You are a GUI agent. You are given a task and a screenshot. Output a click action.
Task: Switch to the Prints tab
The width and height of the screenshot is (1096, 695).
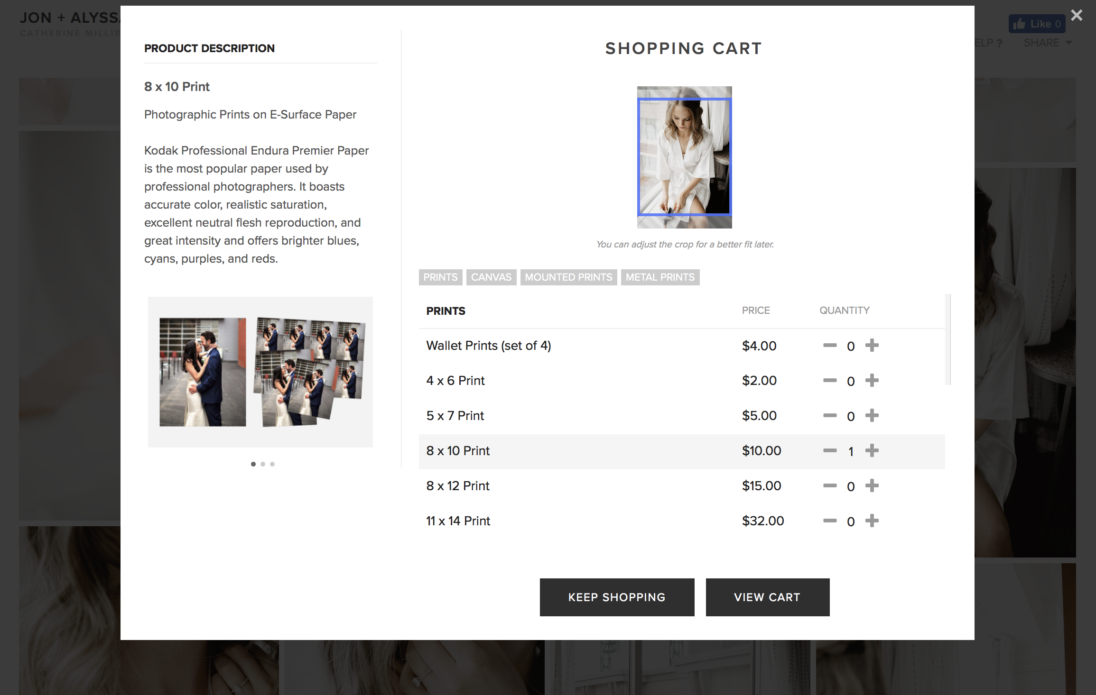[440, 277]
